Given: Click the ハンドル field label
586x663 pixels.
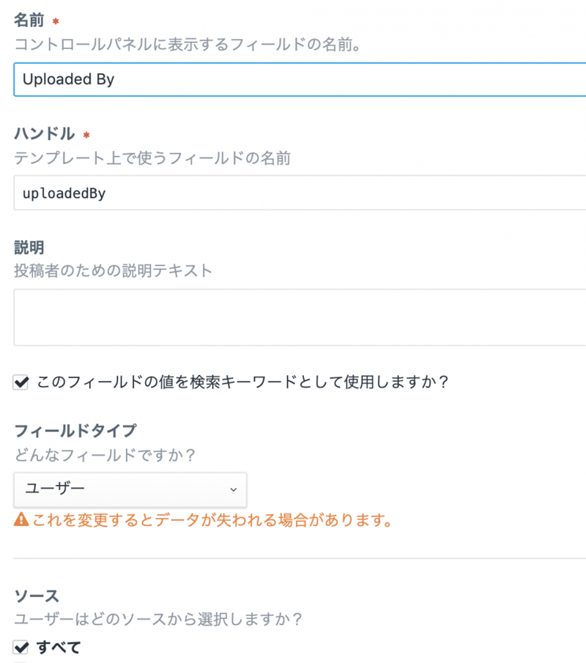Looking at the screenshot, I should (x=44, y=134).
